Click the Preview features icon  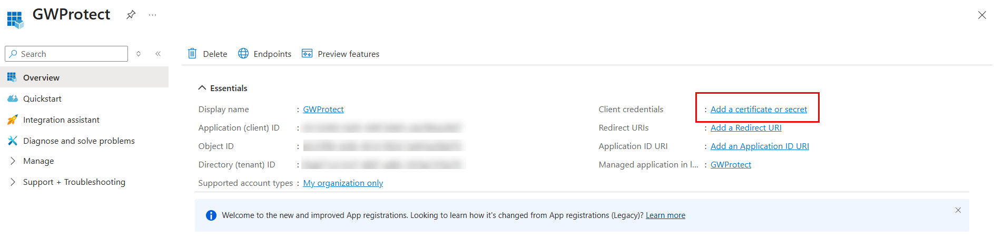click(x=307, y=54)
